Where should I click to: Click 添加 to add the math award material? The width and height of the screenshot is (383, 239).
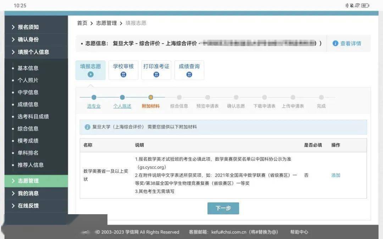335,175
